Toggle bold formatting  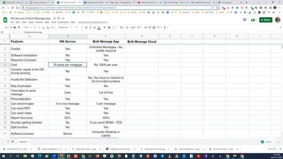point(86,27)
